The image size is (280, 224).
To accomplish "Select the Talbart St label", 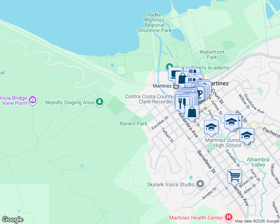I will pos(167,135).
